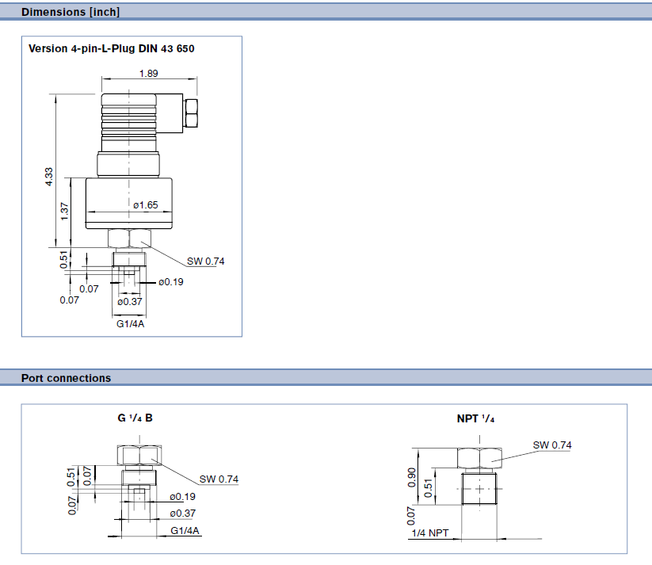Click the 1.89 width dimension label
The height and width of the screenshot is (565, 652).
(148, 74)
